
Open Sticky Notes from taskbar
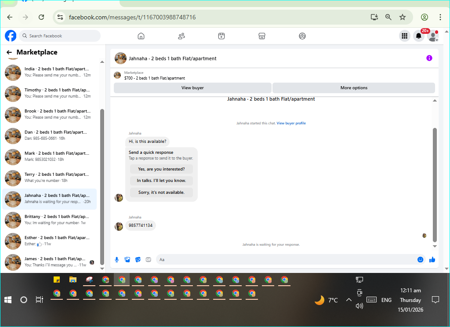(x=57, y=280)
